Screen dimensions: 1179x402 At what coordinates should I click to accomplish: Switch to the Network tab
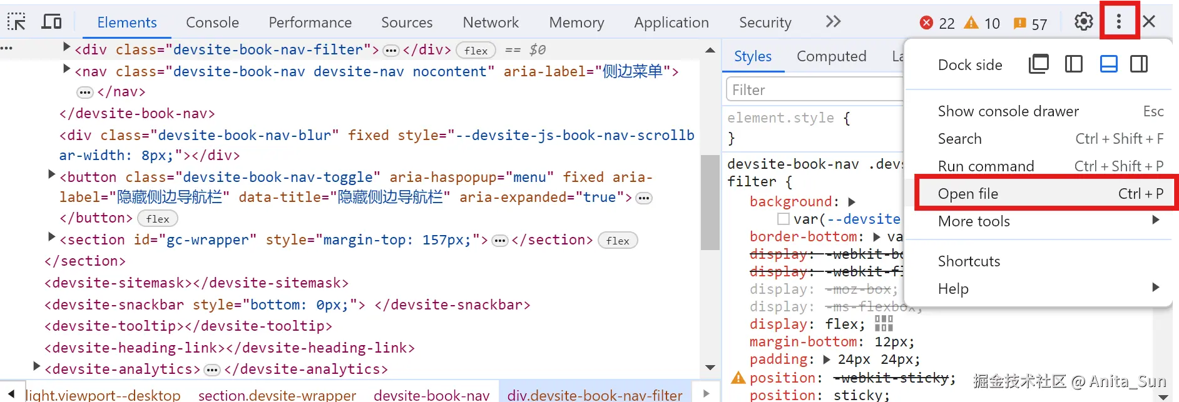(491, 23)
